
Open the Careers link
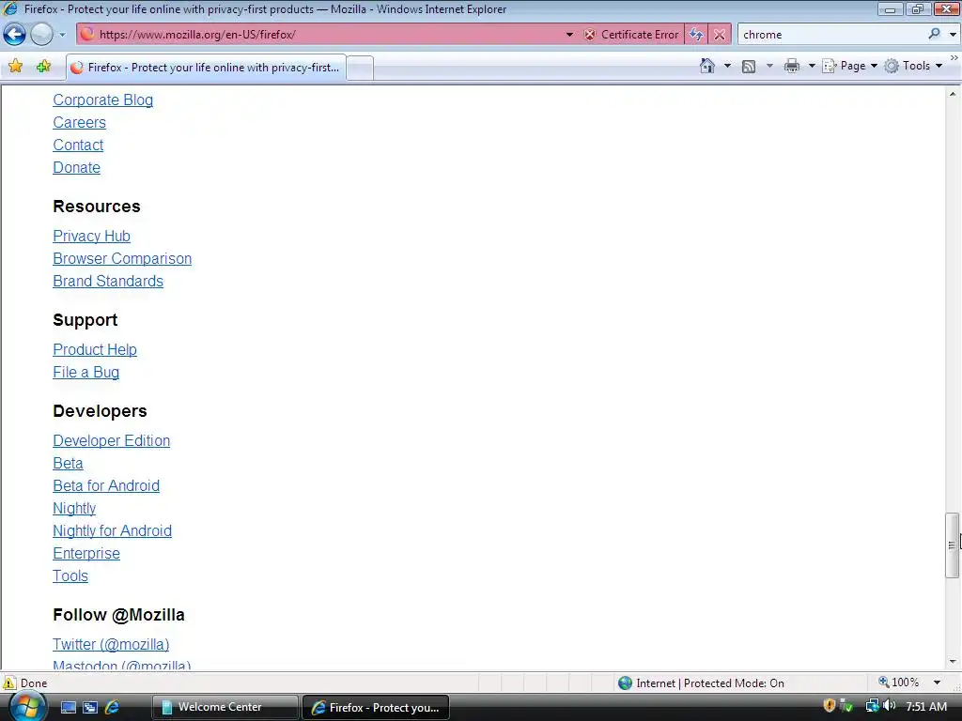click(79, 123)
